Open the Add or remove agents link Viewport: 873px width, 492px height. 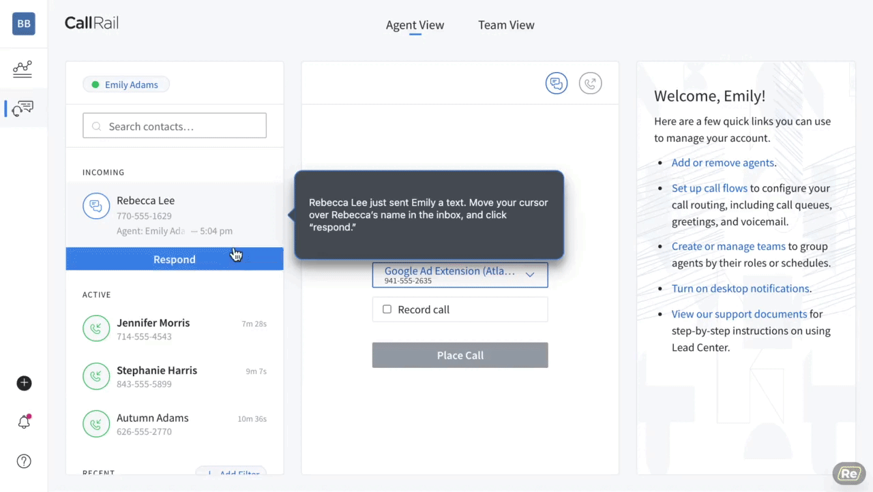click(x=722, y=163)
